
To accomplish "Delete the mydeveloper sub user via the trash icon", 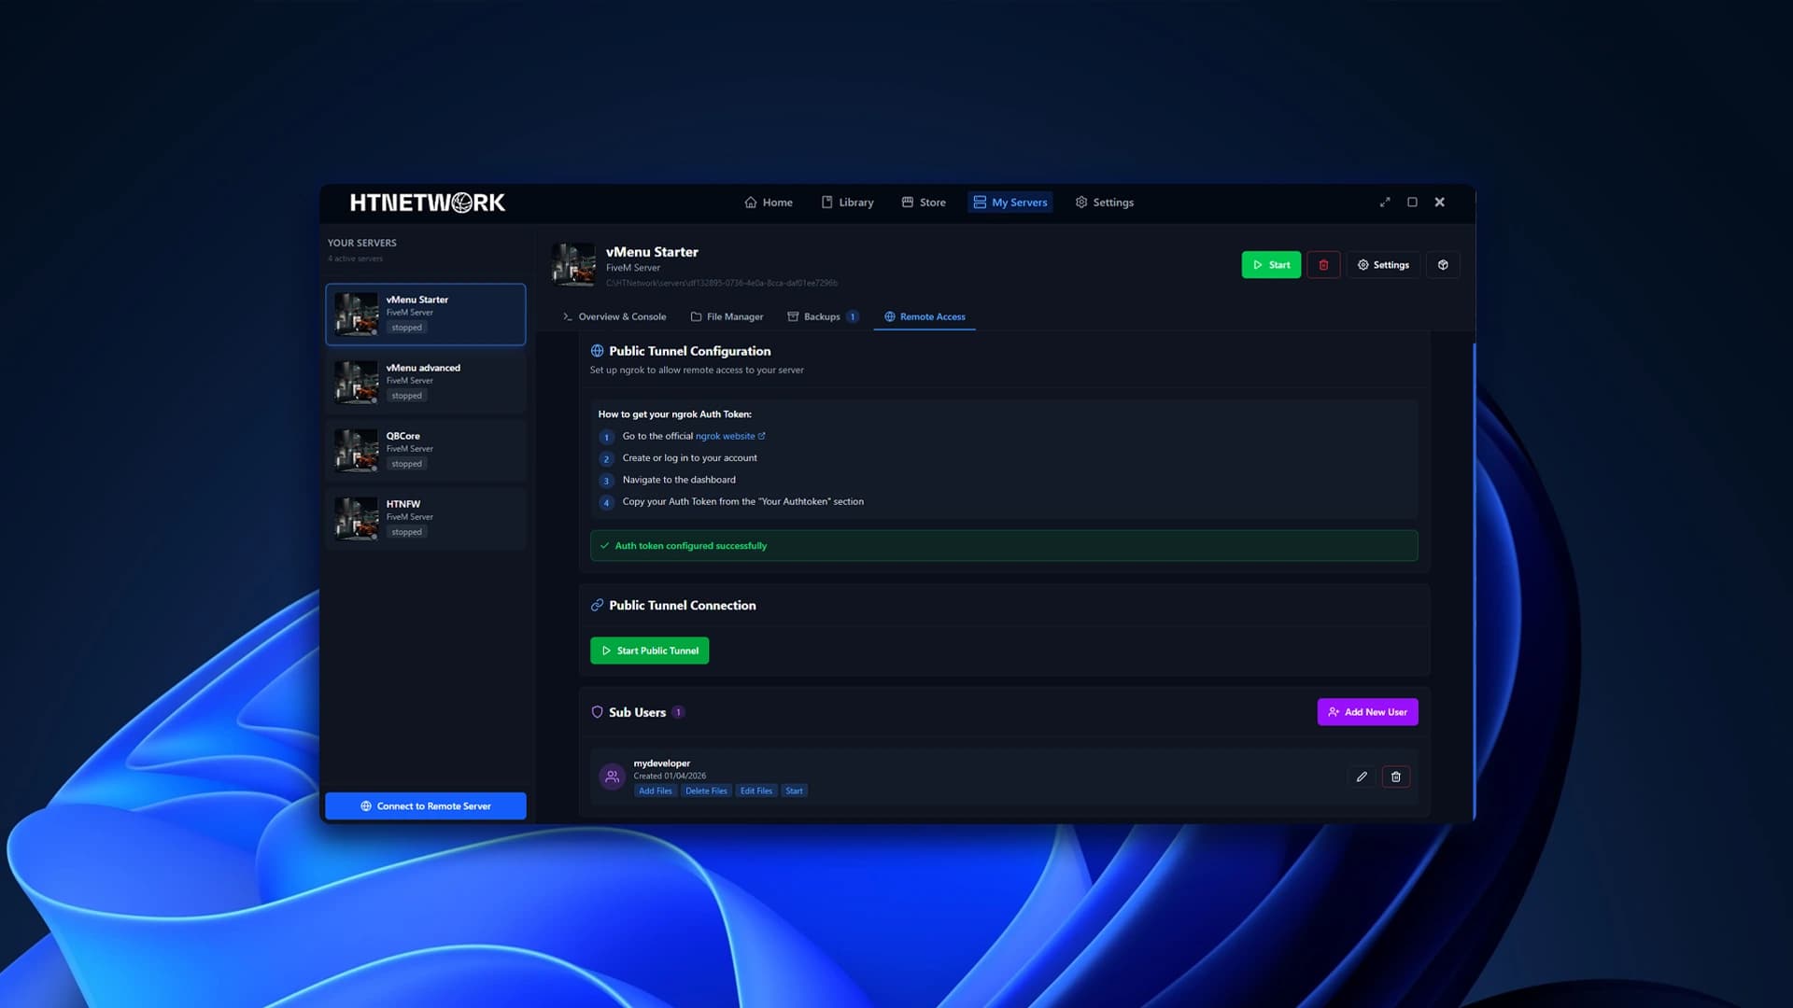I will (x=1395, y=776).
